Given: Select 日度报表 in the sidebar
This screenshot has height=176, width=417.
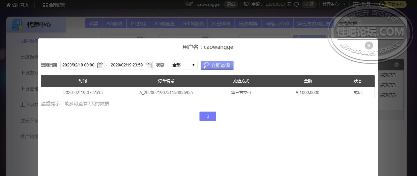Looking at the screenshot, I should (29, 57).
